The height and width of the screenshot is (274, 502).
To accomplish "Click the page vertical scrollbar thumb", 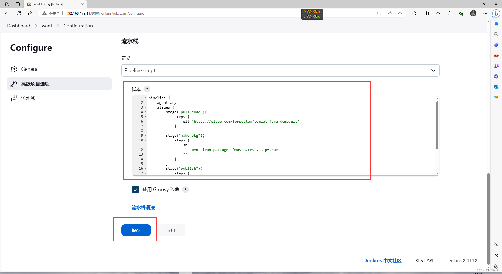I will tap(488, 219).
